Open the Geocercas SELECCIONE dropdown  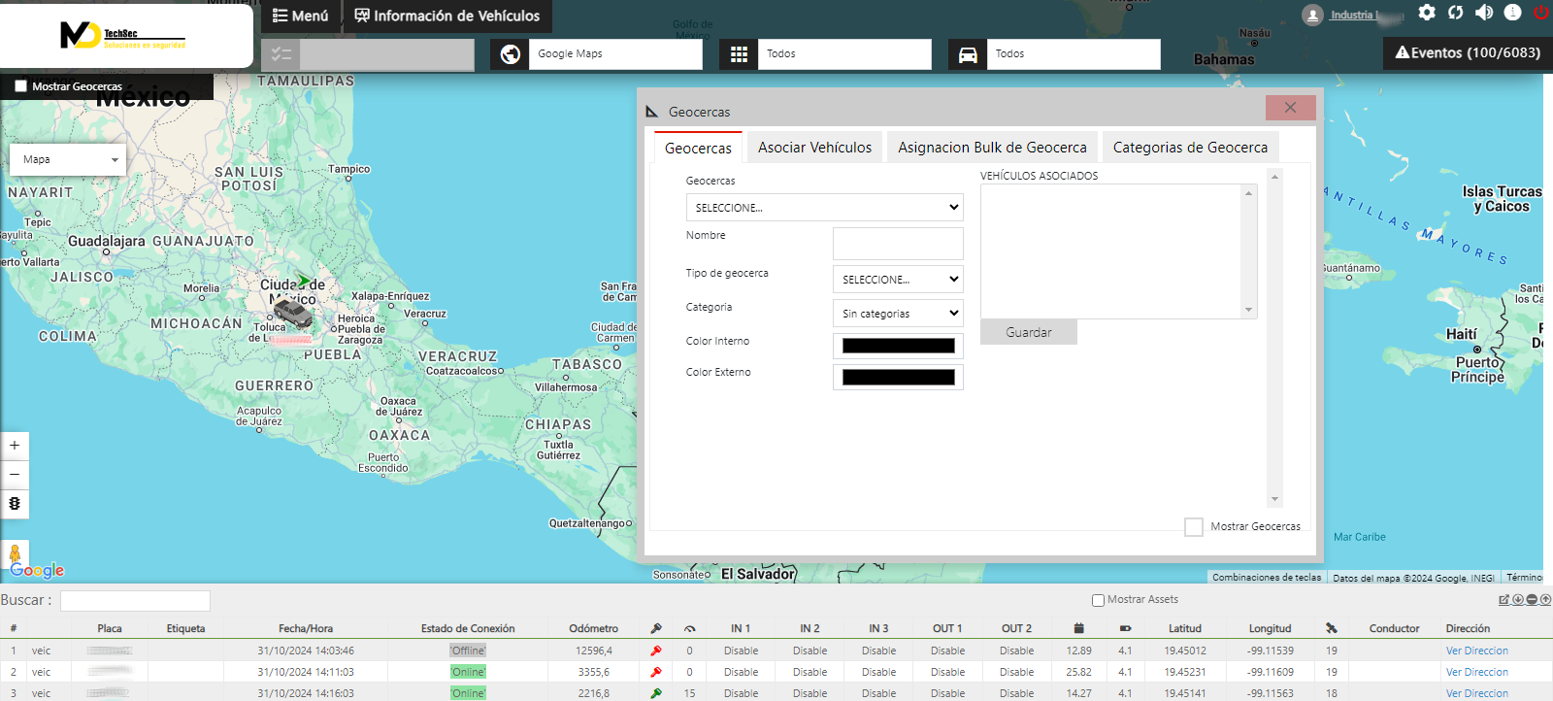click(x=824, y=207)
